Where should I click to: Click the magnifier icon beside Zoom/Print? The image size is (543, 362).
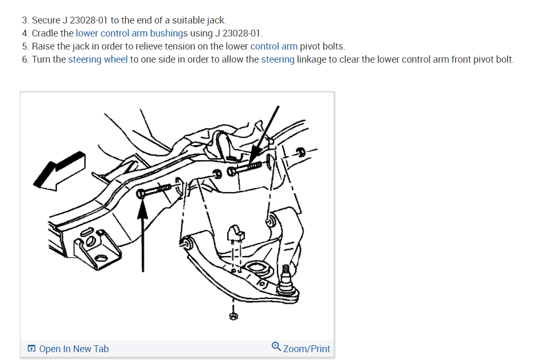(276, 346)
